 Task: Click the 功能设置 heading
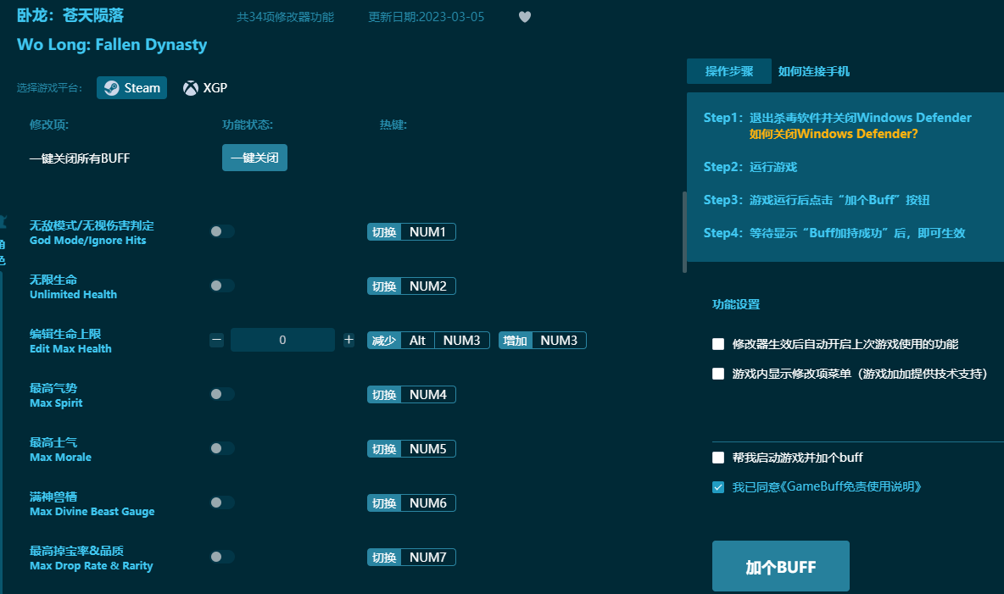tap(736, 305)
